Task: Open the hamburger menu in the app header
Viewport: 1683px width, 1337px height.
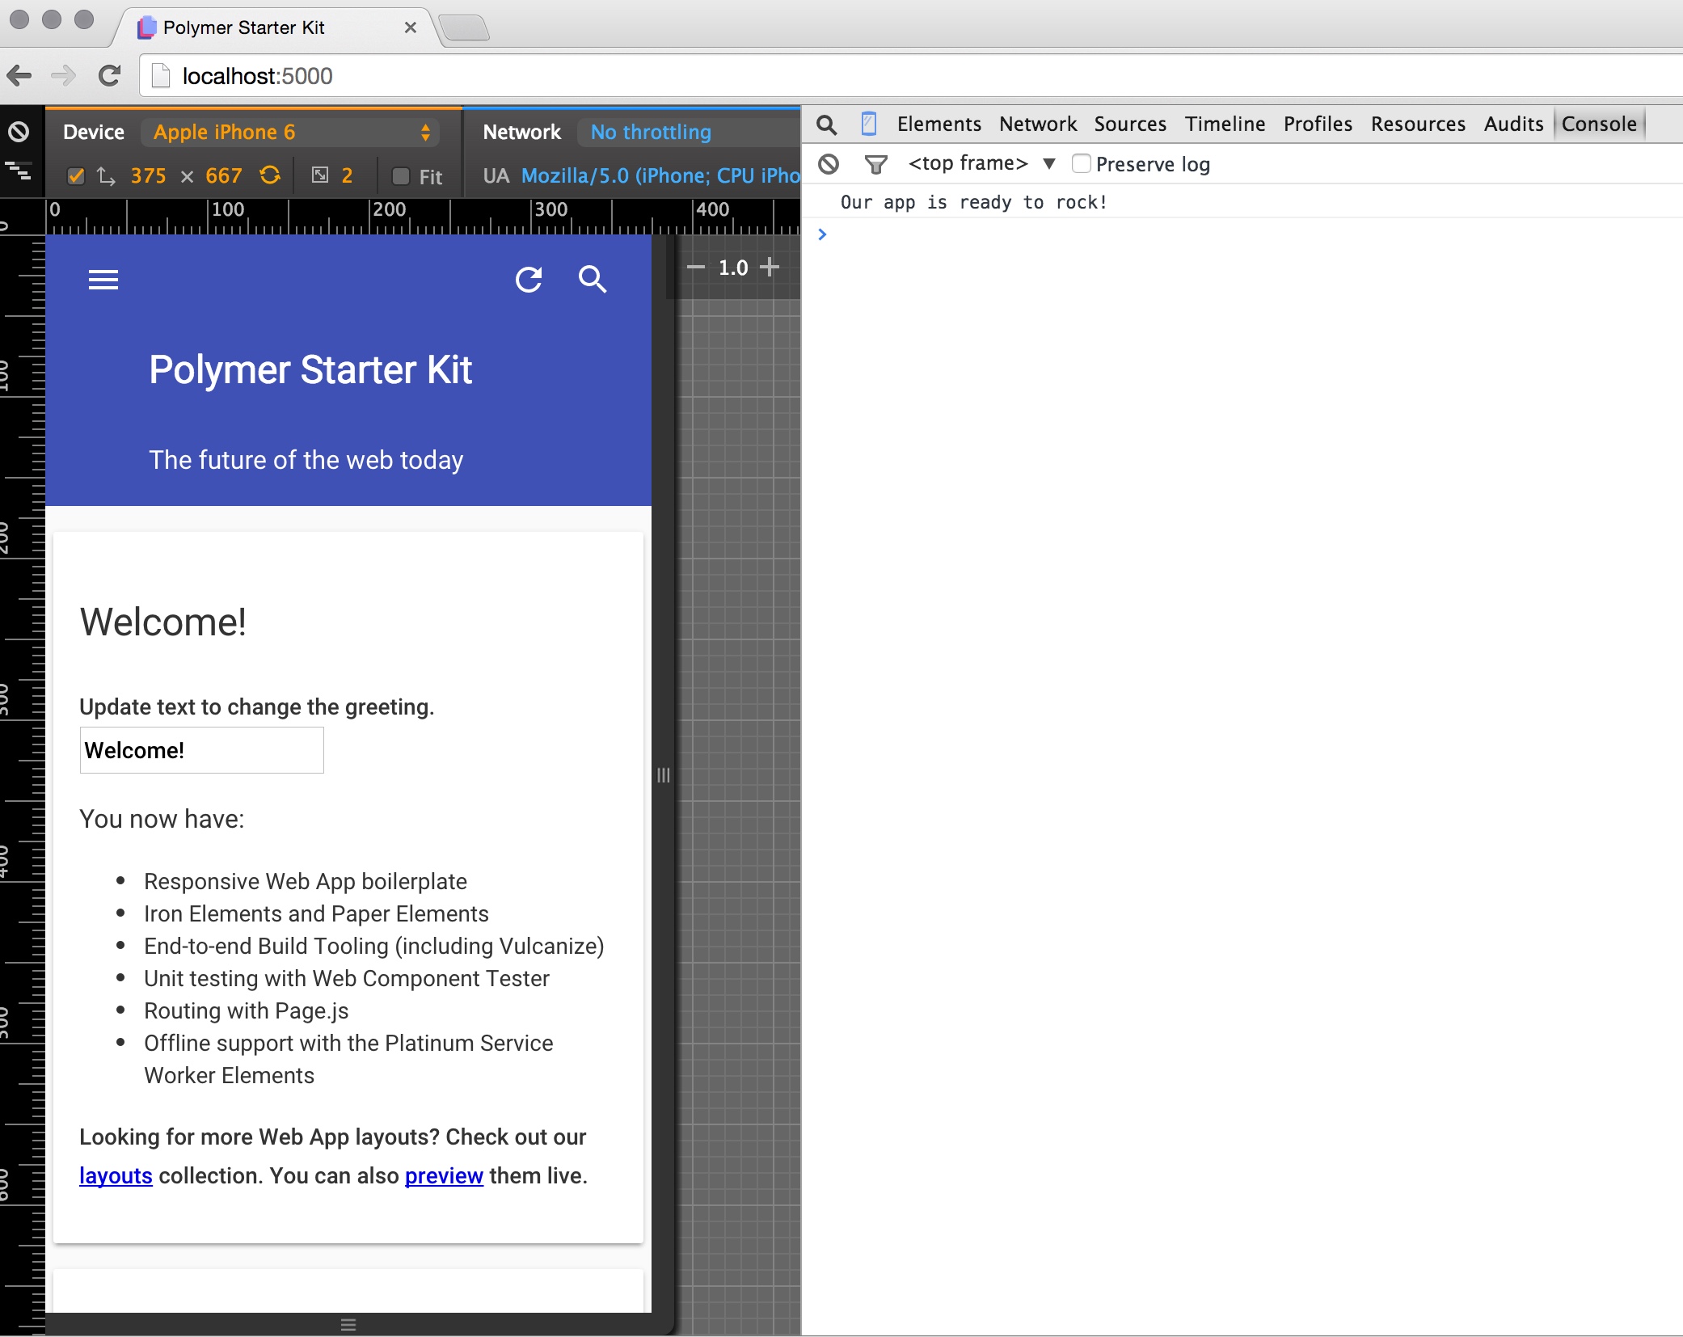Action: click(103, 280)
